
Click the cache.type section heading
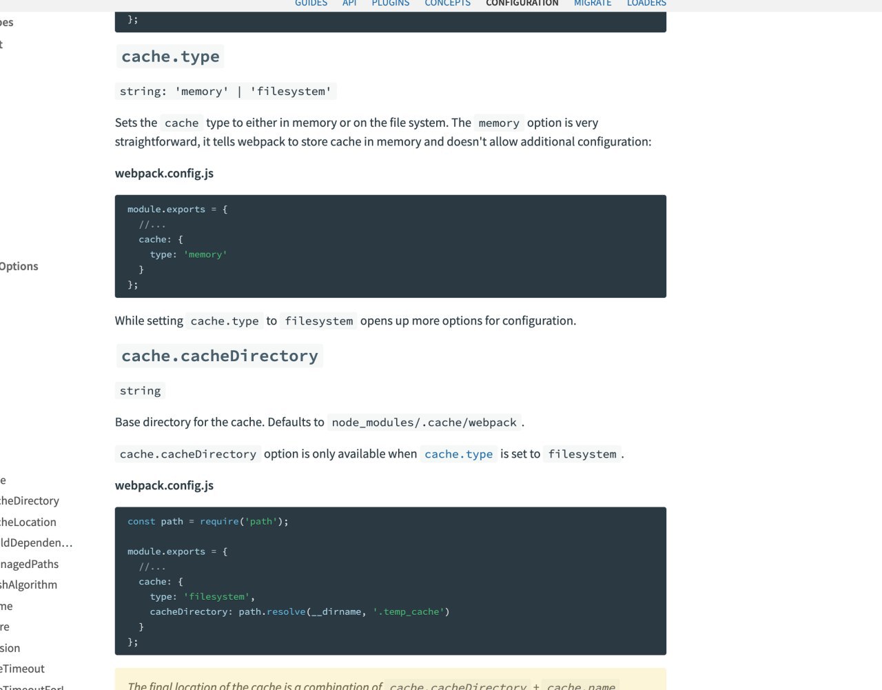tap(170, 57)
